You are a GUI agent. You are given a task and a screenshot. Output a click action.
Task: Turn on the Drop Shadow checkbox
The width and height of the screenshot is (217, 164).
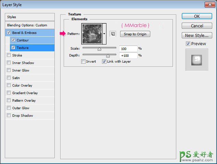[9, 115]
